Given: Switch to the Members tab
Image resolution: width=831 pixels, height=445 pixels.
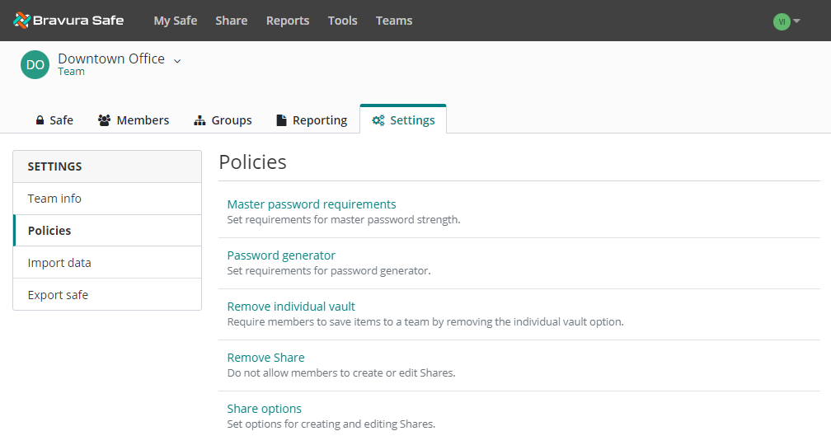Looking at the screenshot, I should [134, 120].
